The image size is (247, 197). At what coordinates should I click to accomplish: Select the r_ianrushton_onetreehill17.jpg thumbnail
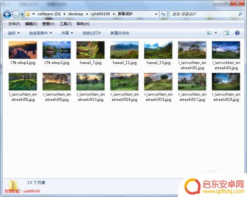click(192, 81)
